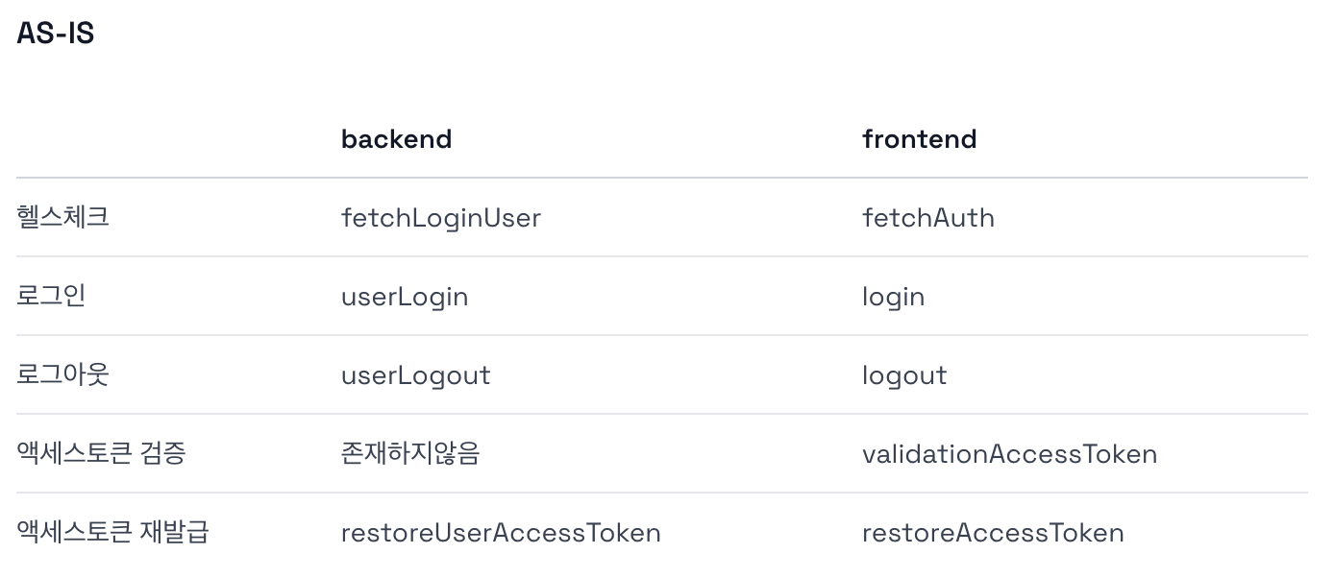Viewport: 1334px width, 578px height.
Task: Select the fetchLoginUser cell
Action: 440,218
